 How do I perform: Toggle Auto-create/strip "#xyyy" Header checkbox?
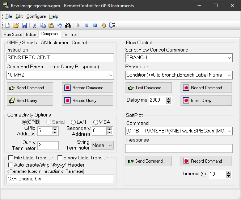click(x=10, y=165)
